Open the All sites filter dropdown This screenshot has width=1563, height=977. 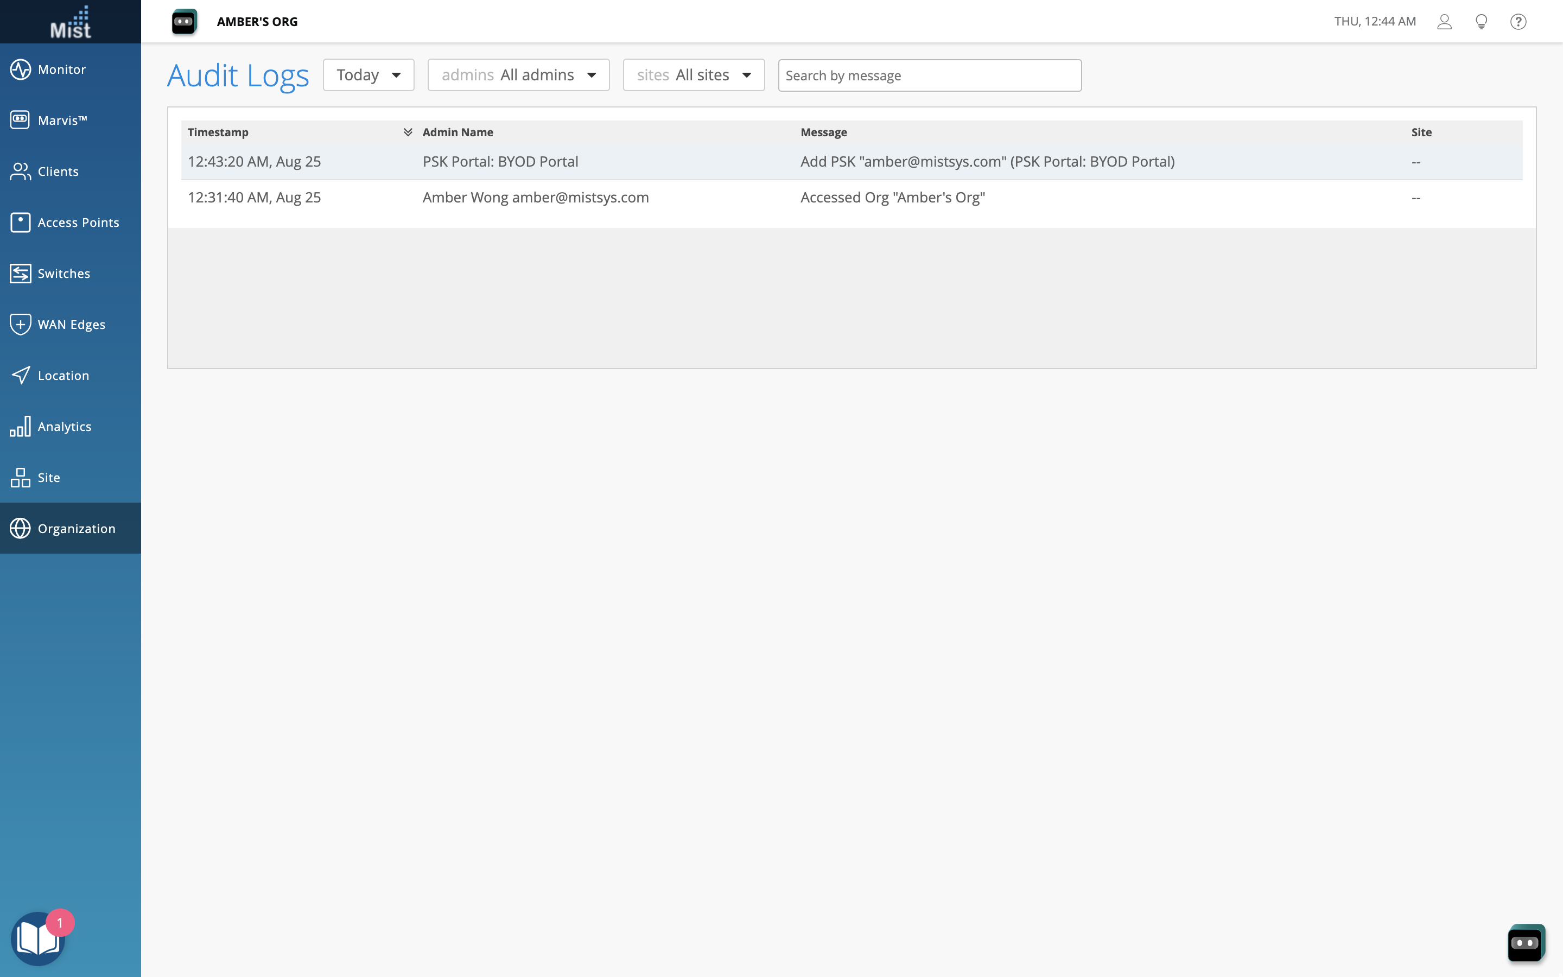(x=693, y=75)
